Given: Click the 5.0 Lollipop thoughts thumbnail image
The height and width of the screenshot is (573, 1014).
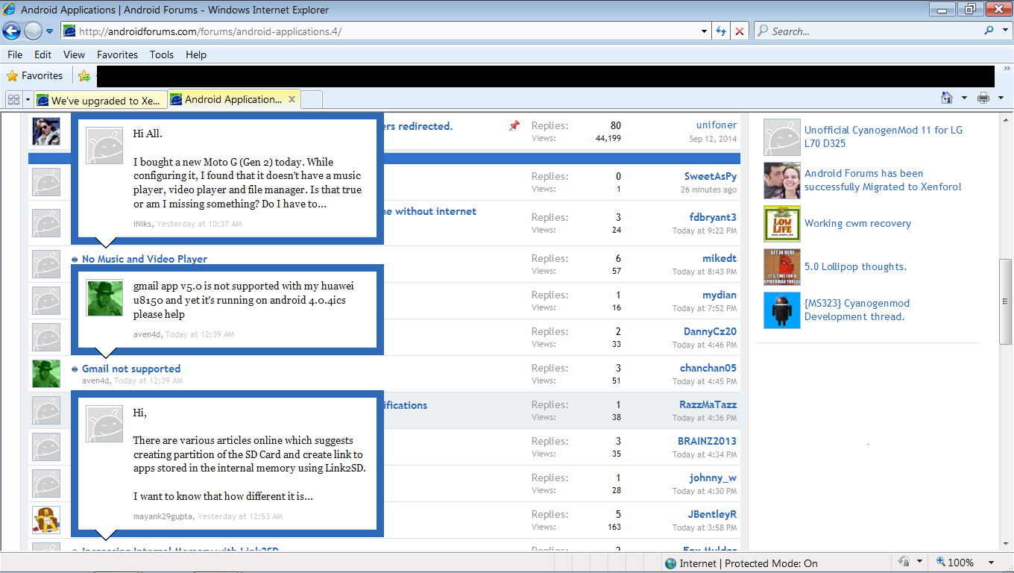Looking at the screenshot, I should [x=781, y=267].
